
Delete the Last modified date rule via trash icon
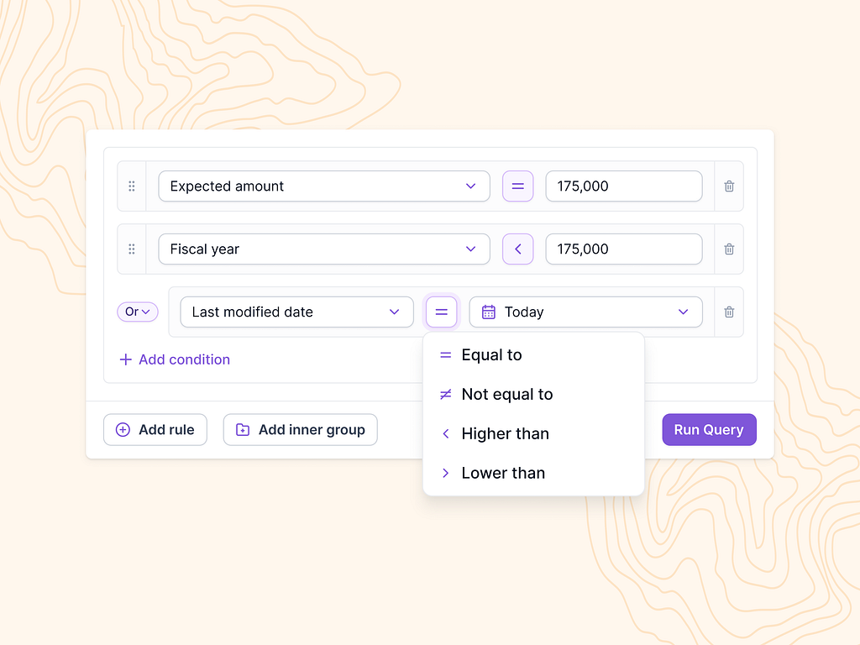(x=728, y=312)
